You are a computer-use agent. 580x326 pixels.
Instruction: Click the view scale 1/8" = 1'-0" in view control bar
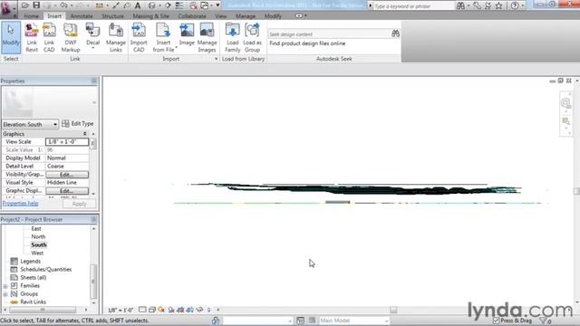pyautogui.click(x=121, y=310)
